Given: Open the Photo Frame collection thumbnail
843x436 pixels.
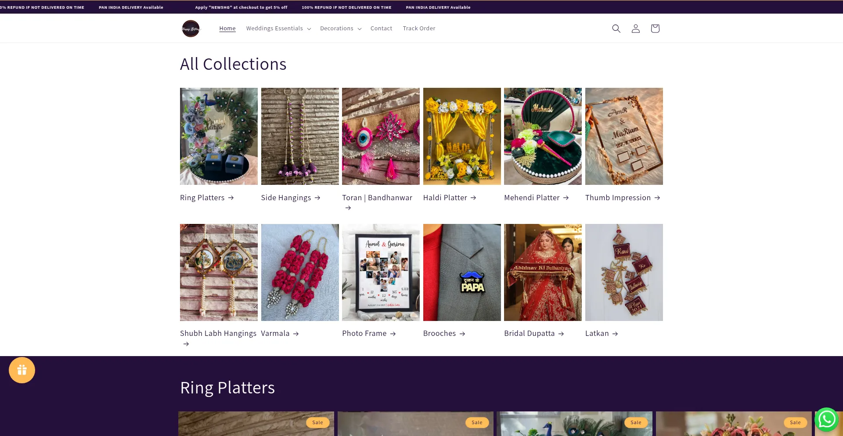Looking at the screenshot, I should point(381,272).
